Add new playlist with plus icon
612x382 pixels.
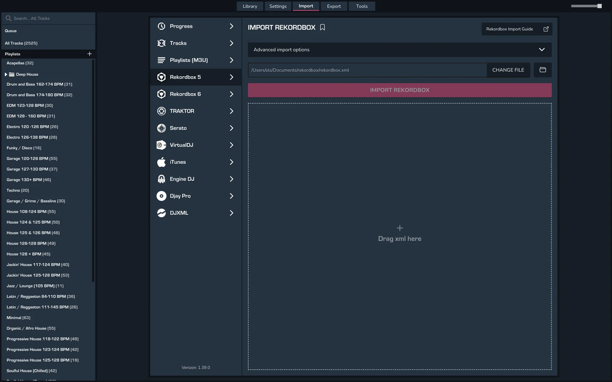pyautogui.click(x=89, y=54)
